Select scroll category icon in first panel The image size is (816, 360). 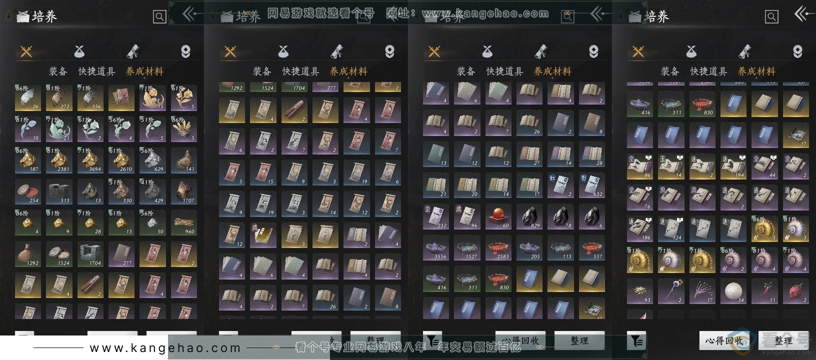(132, 51)
